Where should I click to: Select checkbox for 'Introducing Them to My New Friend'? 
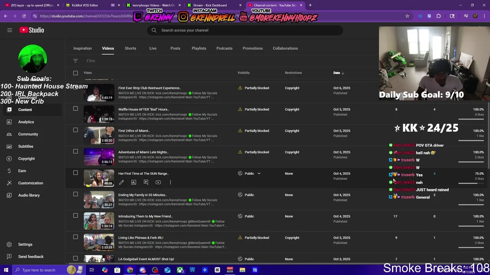[x=75, y=216]
